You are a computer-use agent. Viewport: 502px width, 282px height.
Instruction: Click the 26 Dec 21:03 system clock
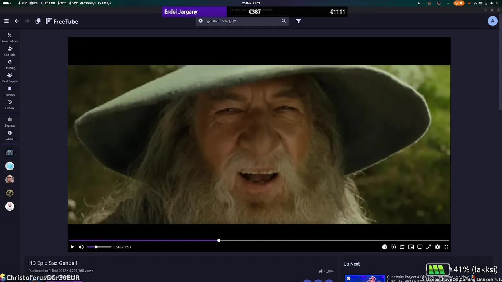click(x=251, y=3)
